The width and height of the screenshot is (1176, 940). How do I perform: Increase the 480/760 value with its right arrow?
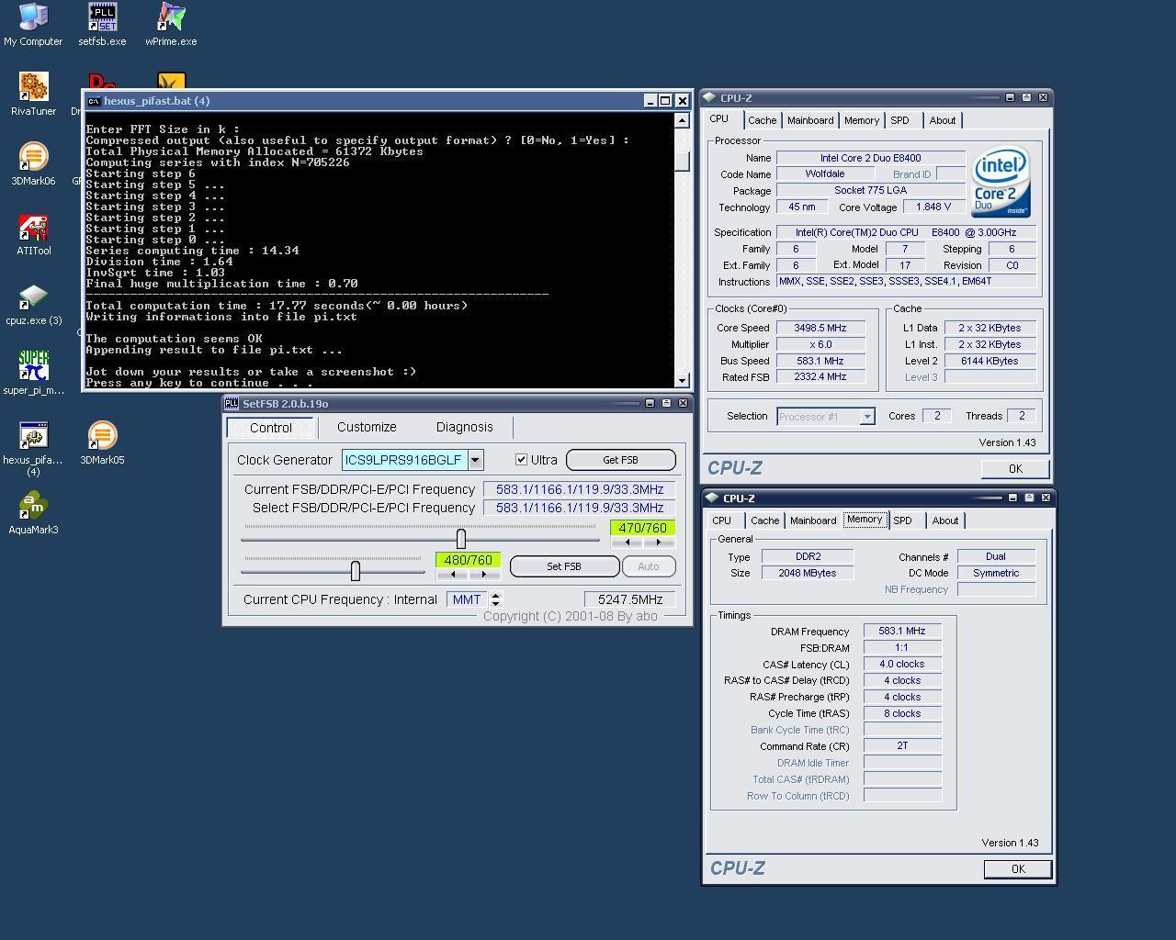[x=483, y=574]
